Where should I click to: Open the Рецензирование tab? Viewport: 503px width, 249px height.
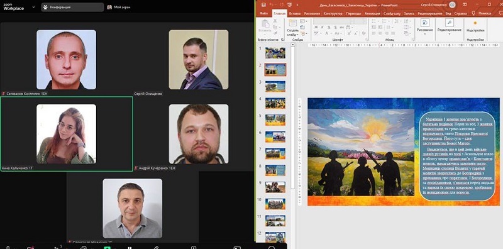[430, 13]
